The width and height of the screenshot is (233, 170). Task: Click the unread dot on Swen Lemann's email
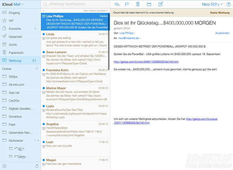tap(44, 52)
